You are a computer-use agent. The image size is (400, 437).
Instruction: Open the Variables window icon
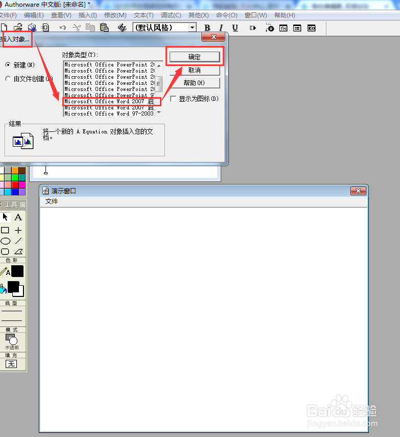coord(297,28)
